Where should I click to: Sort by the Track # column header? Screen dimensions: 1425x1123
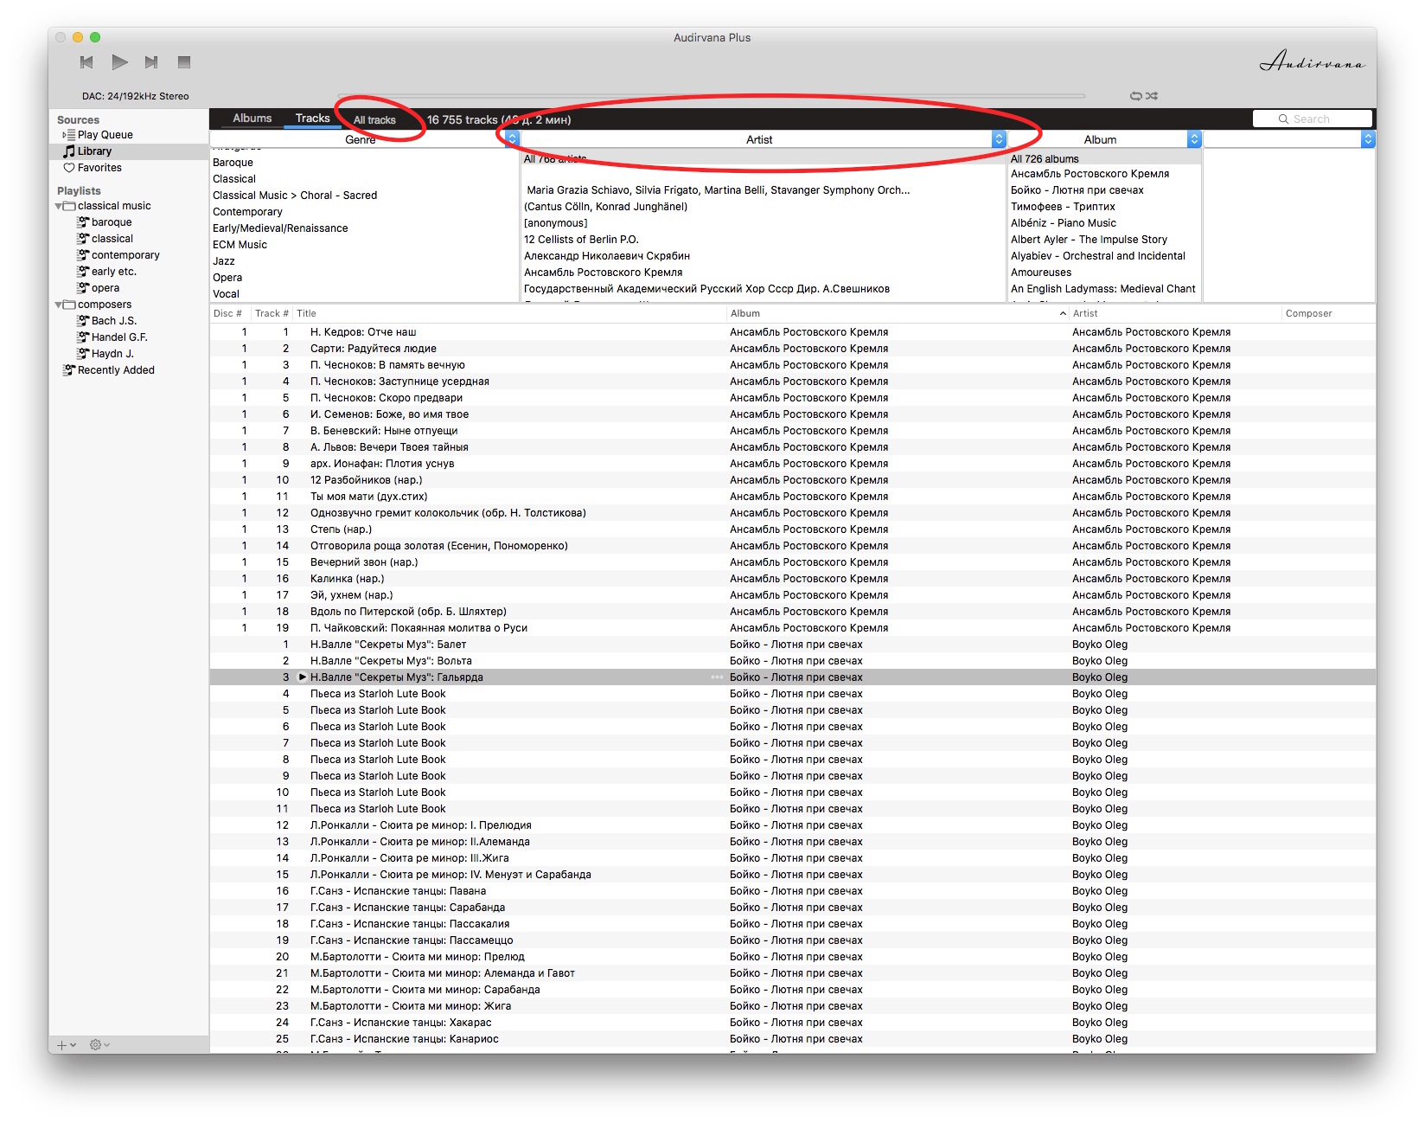pos(272,313)
